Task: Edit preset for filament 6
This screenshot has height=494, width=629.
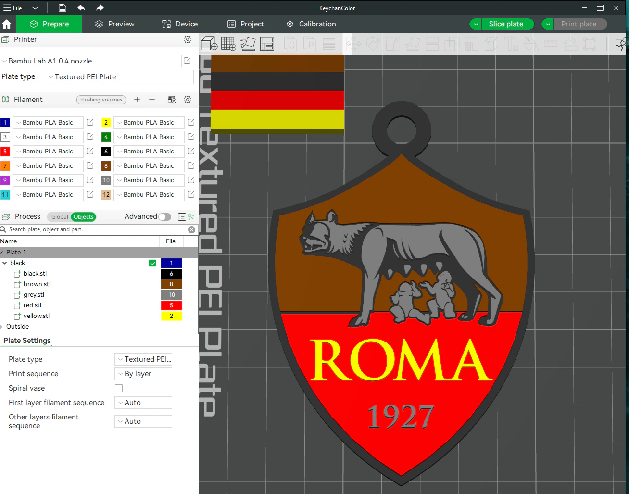Action: [191, 151]
